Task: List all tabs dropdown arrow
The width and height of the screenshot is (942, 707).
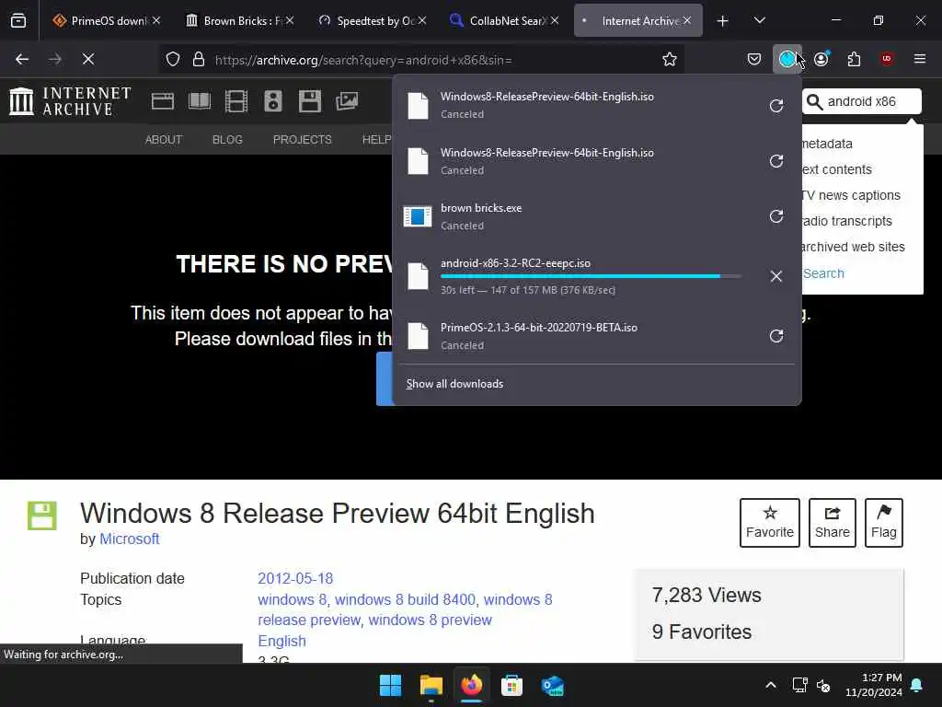Action: [759, 21]
